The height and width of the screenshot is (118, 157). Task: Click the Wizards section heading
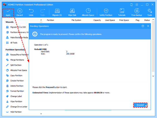coord(9,22)
